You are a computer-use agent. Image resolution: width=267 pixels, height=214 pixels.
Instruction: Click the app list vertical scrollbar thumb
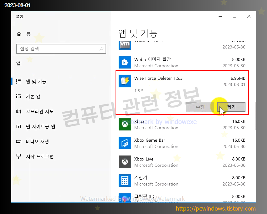click(255, 116)
